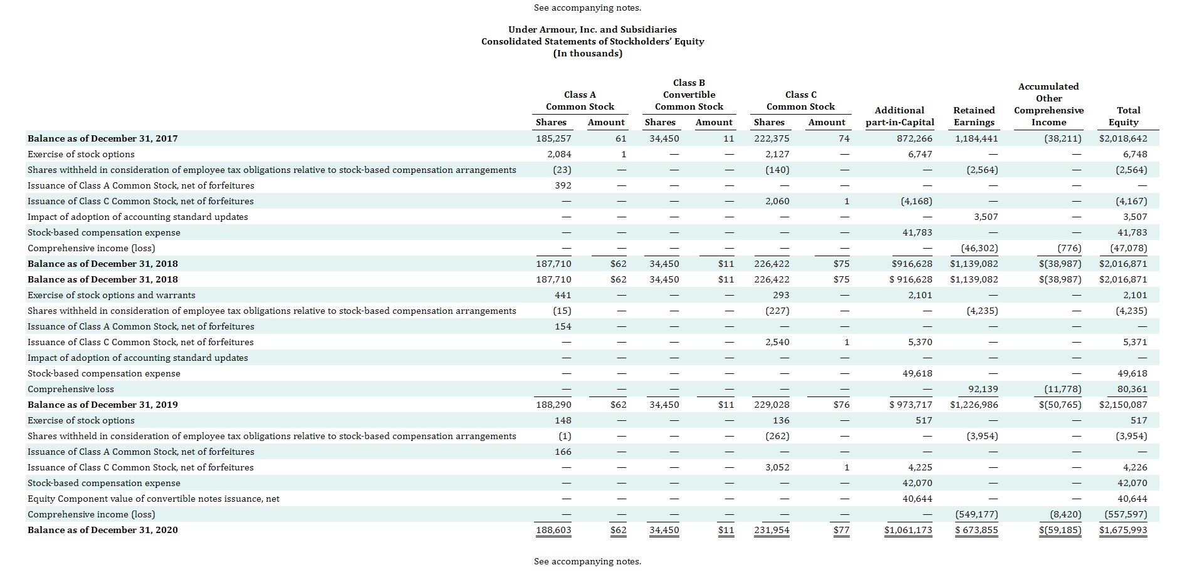The height and width of the screenshot is (575, 1182).
Task: Select "Consolidated Statements of Stockholders' Equity" heading
Action: (592, 41)
